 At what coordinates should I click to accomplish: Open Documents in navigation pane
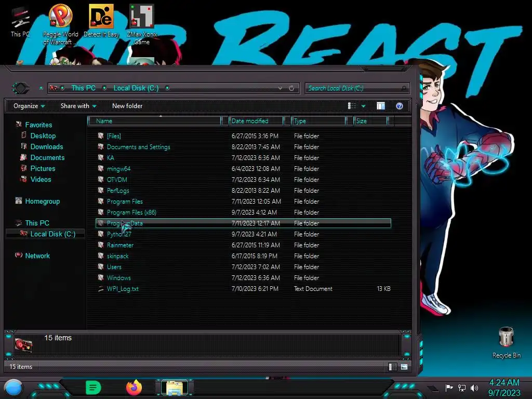[47, 157]
